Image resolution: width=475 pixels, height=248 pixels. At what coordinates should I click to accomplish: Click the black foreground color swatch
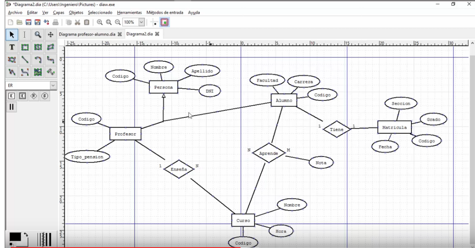click(x=15, y=237)
